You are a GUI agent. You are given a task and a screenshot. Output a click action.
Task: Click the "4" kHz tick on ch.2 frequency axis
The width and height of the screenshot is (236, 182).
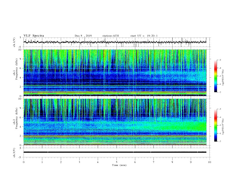tap(21, 127)
